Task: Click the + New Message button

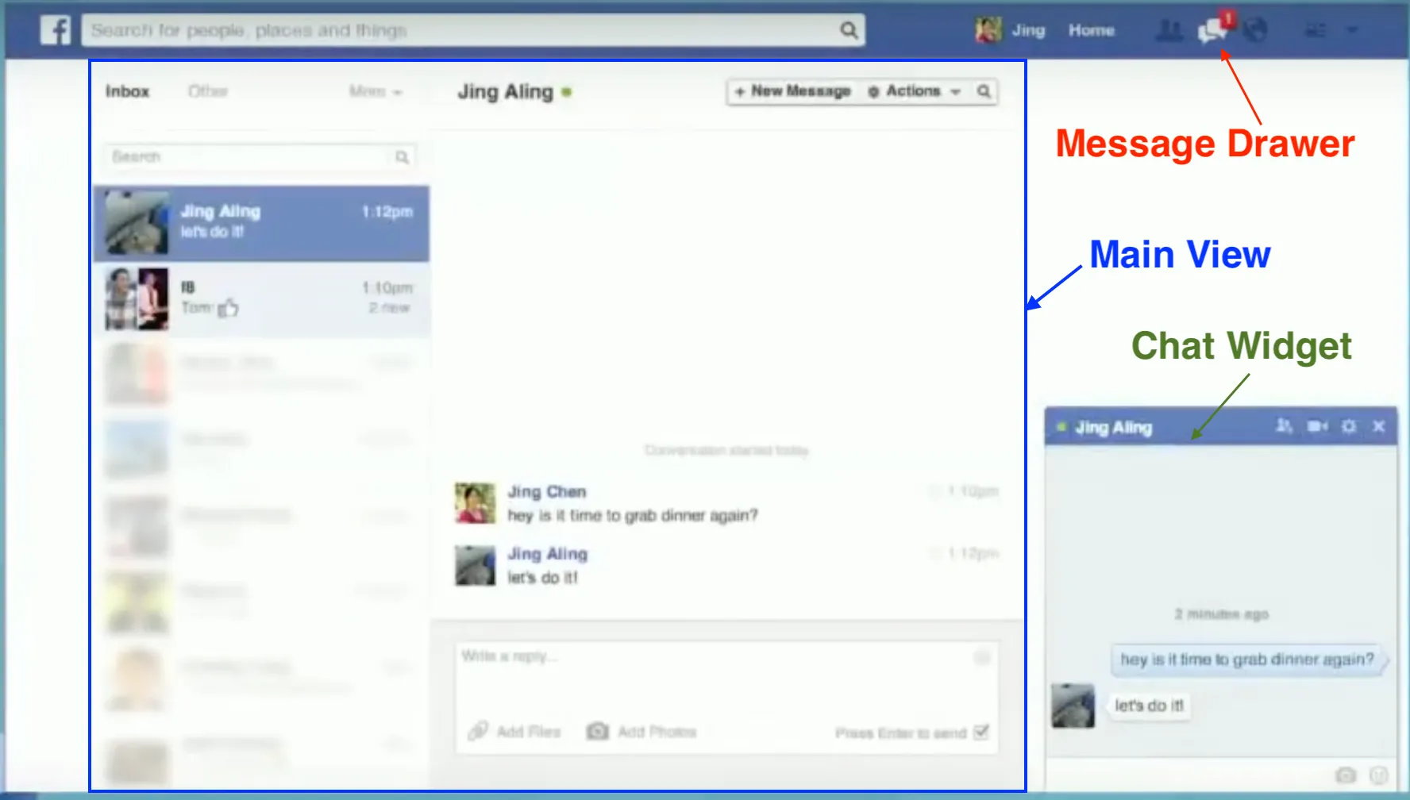Action: [792, 91]
